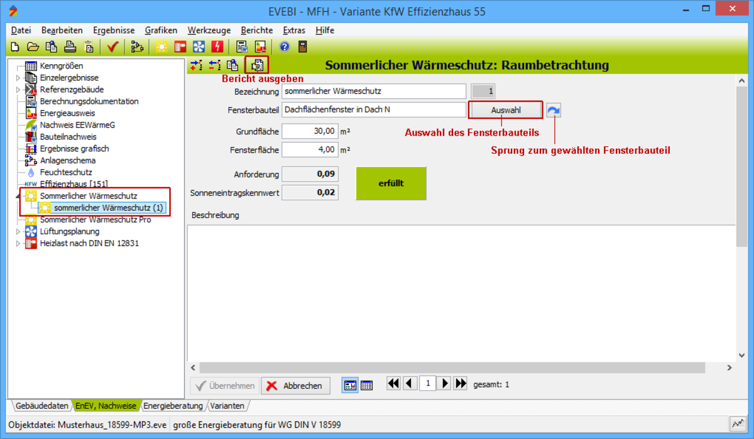Click the red lightning bolt toolbar icon
This screenshot has height=439, width=754.
coord(217,47)
